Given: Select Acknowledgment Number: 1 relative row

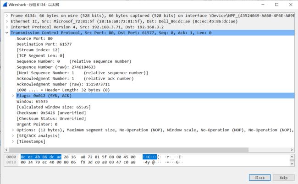Looking at the screenshot, I should [x=75, y=78].
